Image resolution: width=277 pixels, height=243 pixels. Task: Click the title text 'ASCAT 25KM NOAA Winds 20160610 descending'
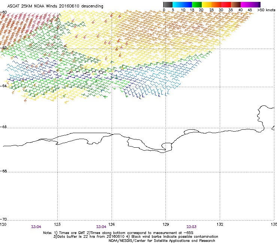[x=55, y=6]
